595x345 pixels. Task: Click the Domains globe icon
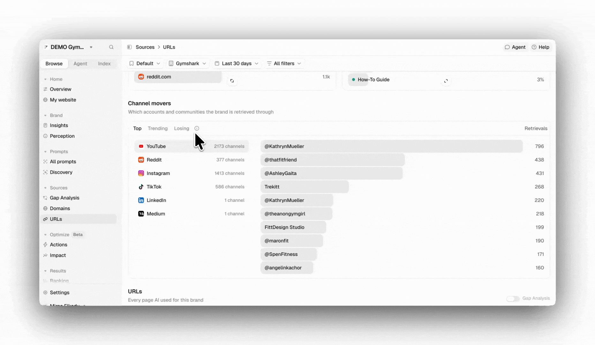[x=45, y=208]
